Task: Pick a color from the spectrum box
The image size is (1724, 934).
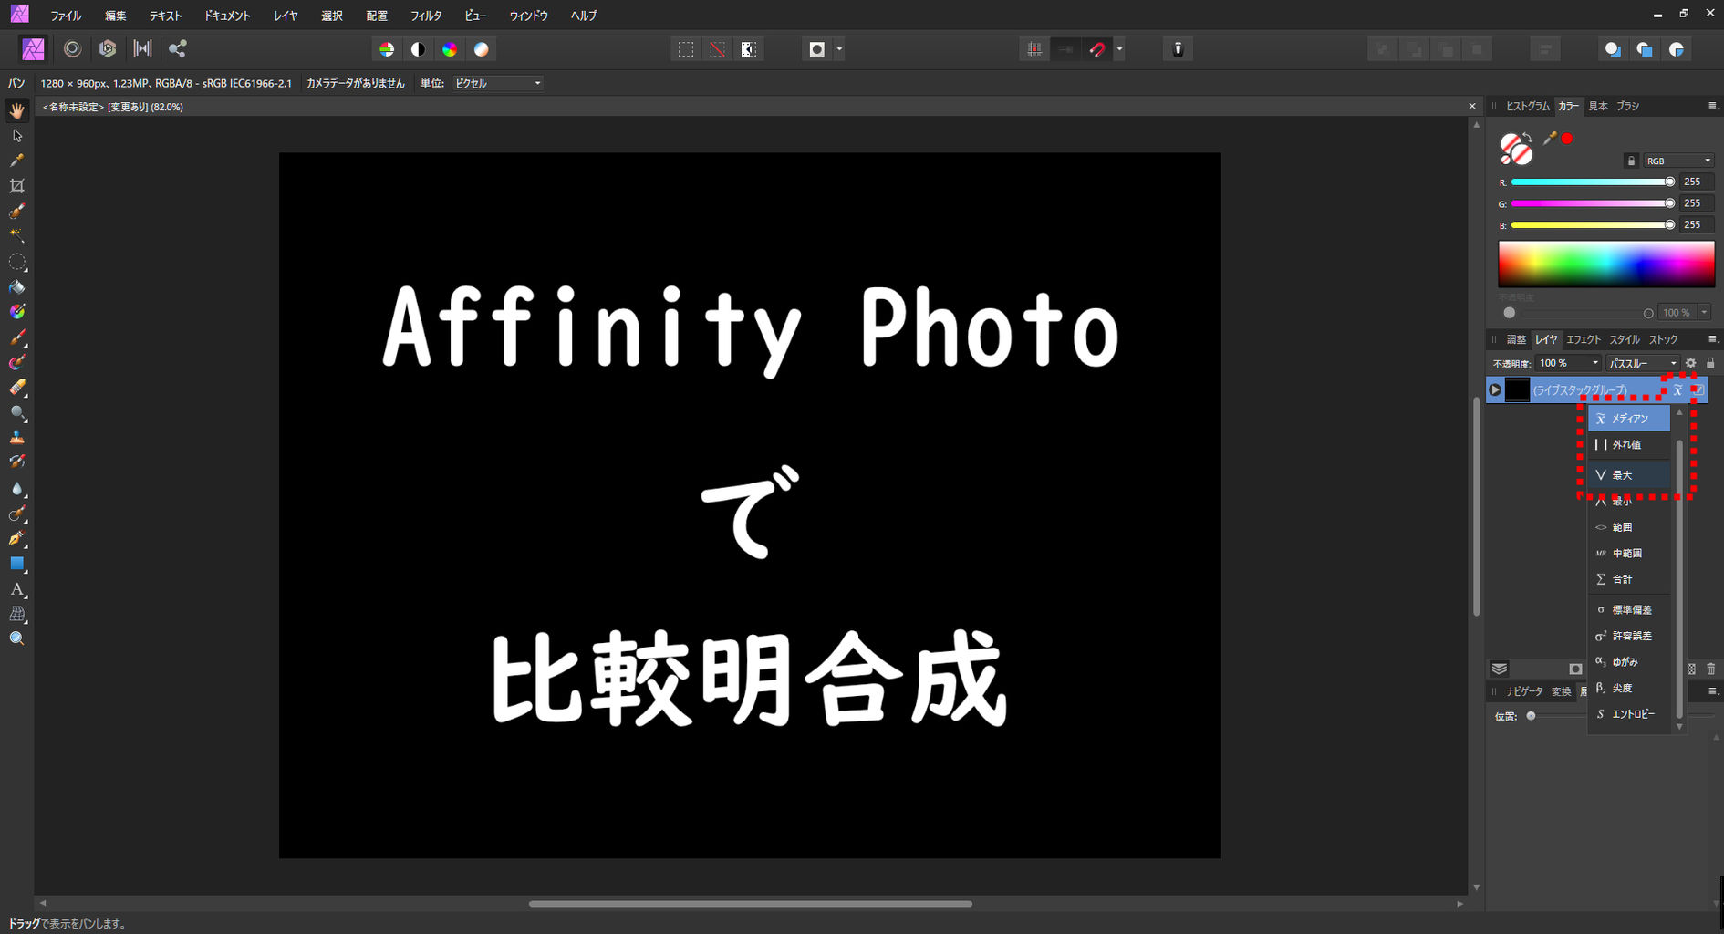Action: (x=1606, y=265)
